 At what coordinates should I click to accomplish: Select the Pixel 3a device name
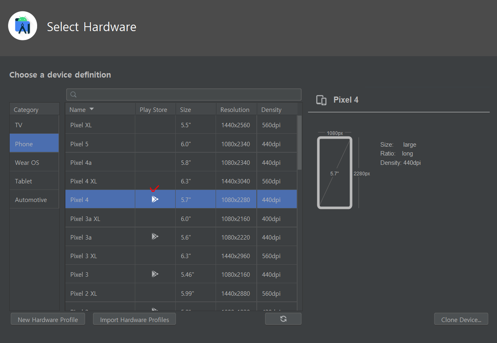[81, 237]
